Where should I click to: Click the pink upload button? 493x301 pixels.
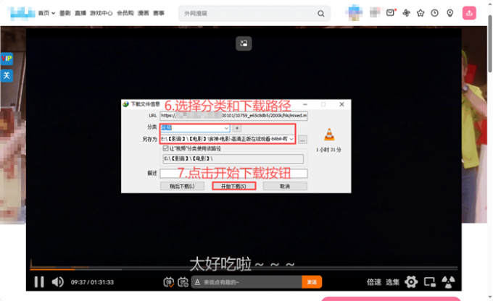click(469, 13)
